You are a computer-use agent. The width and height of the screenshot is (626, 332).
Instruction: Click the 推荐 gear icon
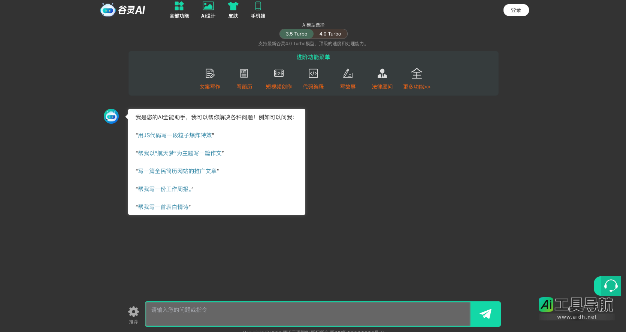point(133,312)
